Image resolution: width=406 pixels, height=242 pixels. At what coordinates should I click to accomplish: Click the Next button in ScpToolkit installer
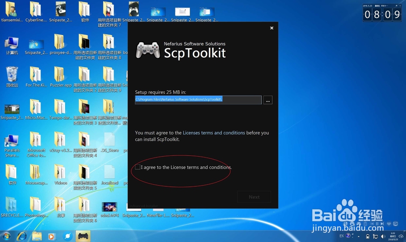click(x=254, y=197)
